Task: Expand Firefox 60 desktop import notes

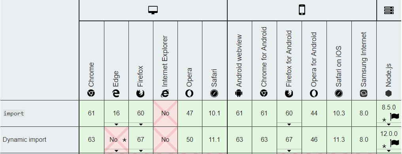Action: 141,124
